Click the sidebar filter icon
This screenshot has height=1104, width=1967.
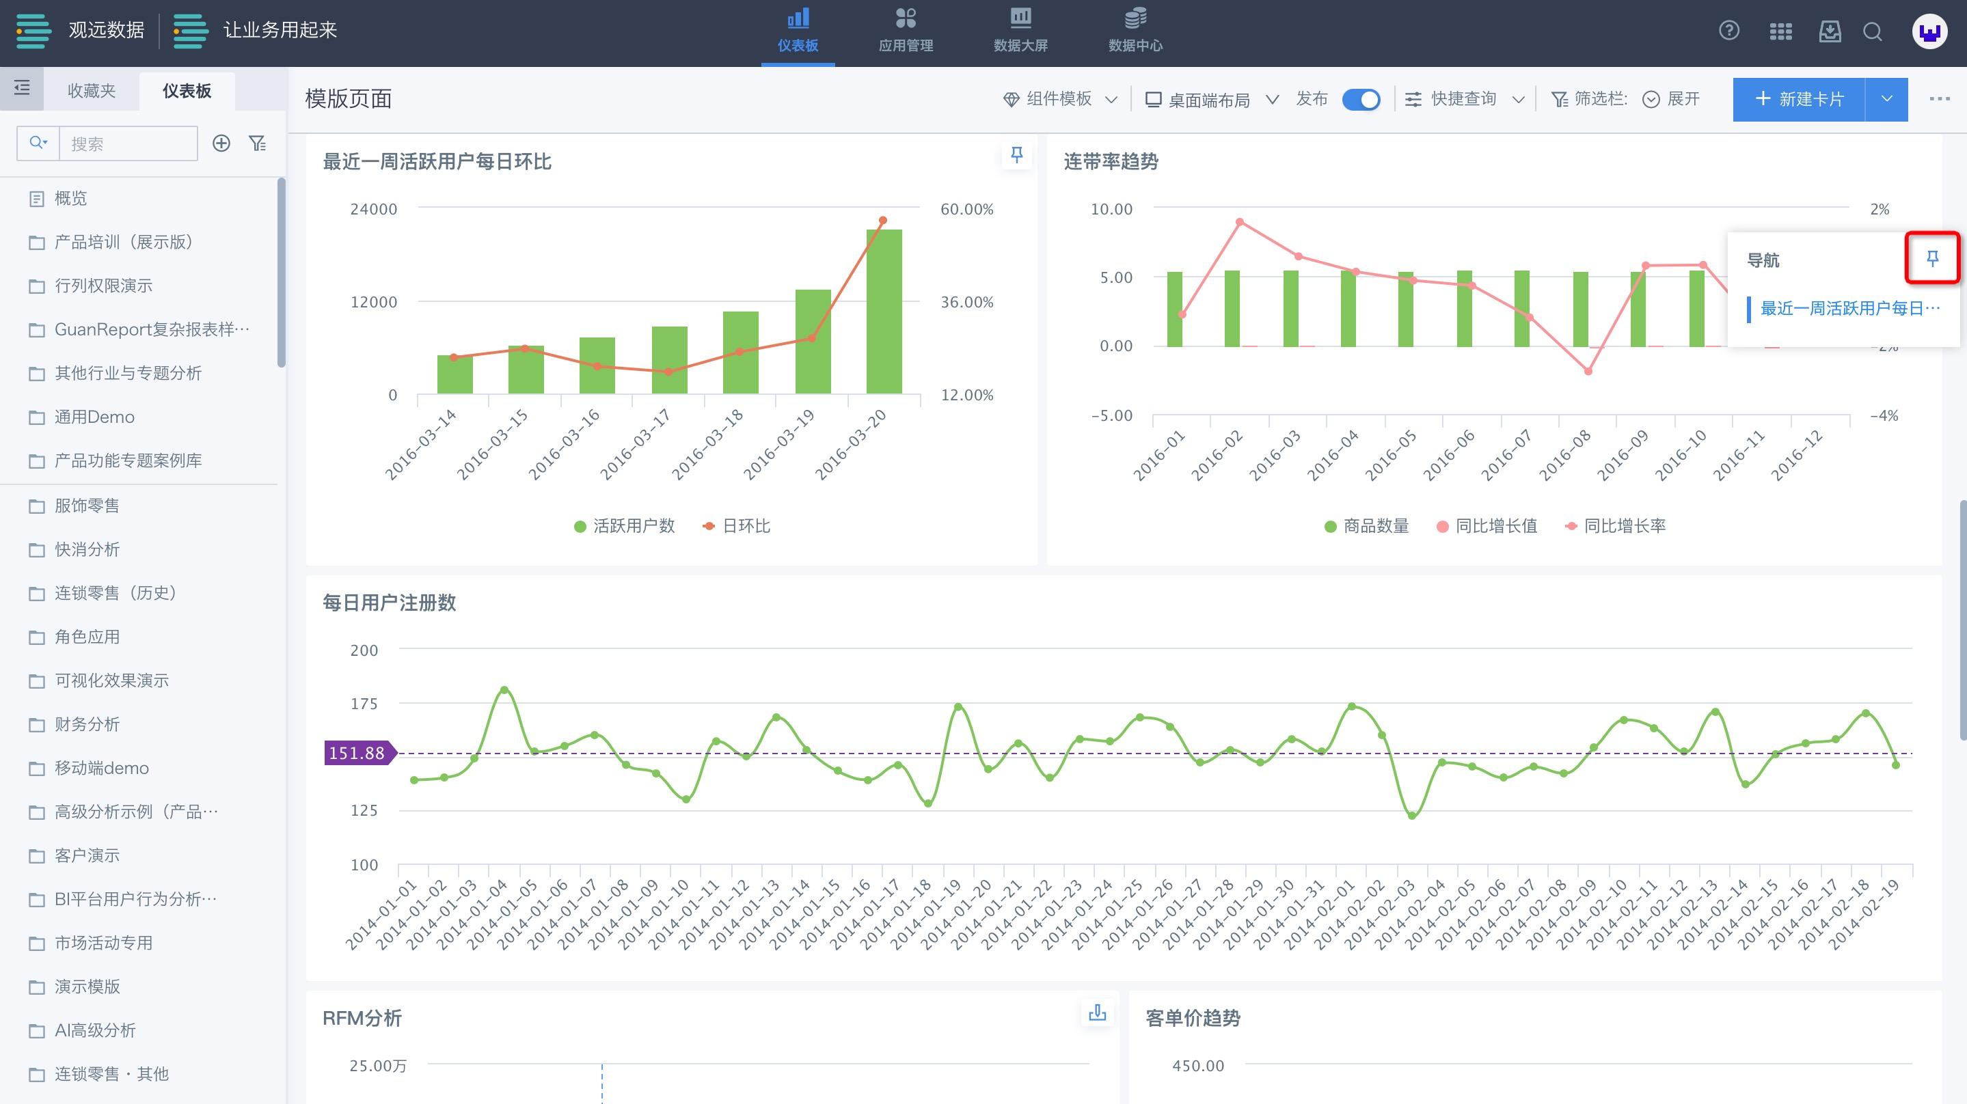pyautogui.click(x=258, y=143)
